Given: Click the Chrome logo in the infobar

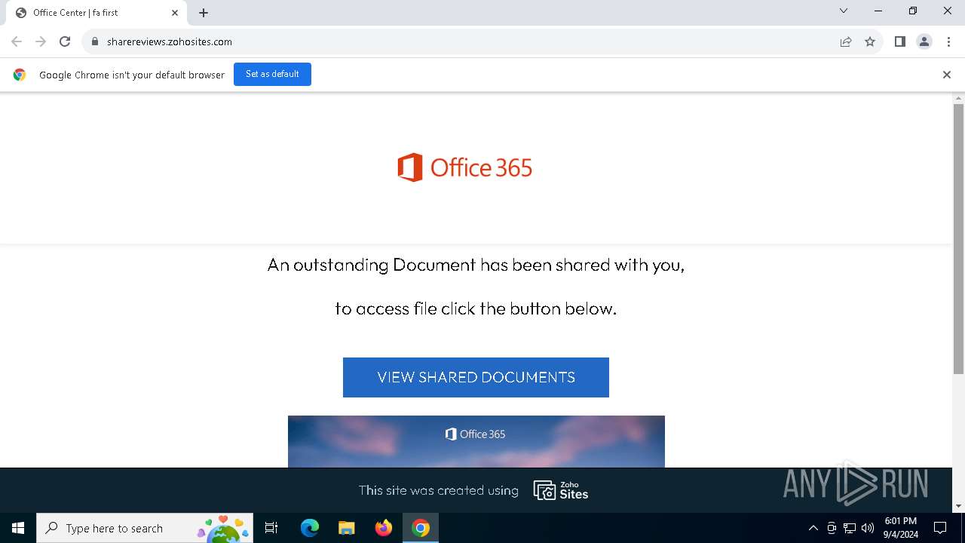Looking at the screenshot, I should click(x=20, y=75).
